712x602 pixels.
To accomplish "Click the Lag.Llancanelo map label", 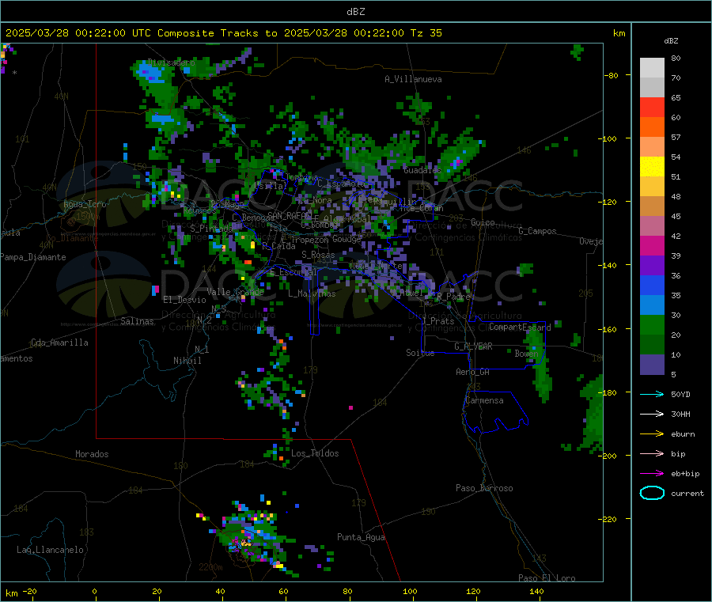I will coord(50,551).
